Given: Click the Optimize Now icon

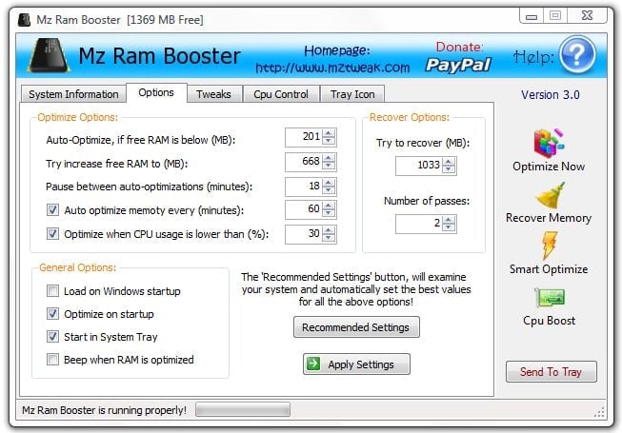Looking at the screenshot, I should pos(549,143).
